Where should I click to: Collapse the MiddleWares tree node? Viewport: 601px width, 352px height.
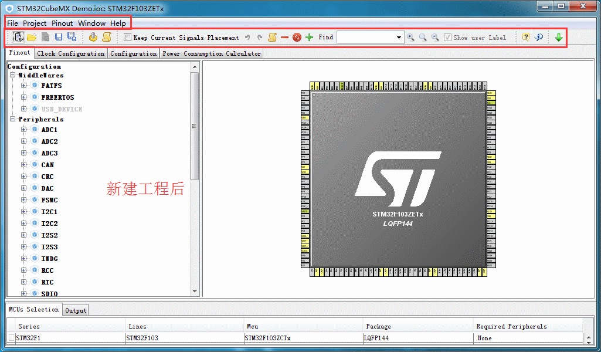pyautogui.click(x=13, y=75)
